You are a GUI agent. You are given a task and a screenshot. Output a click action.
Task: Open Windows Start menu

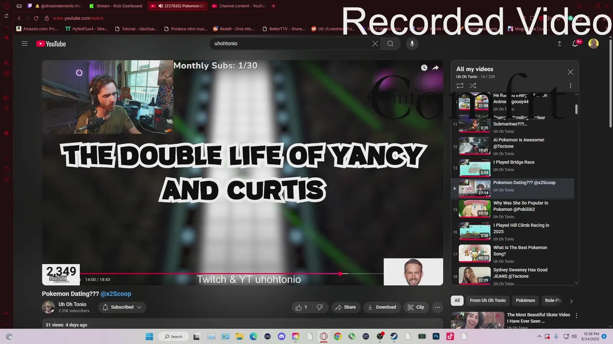149,336
